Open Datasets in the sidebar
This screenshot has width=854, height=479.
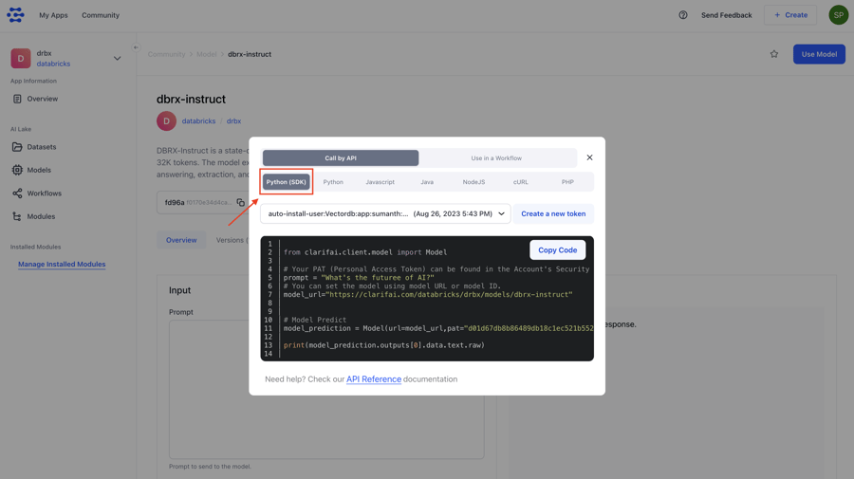[41, 147]
